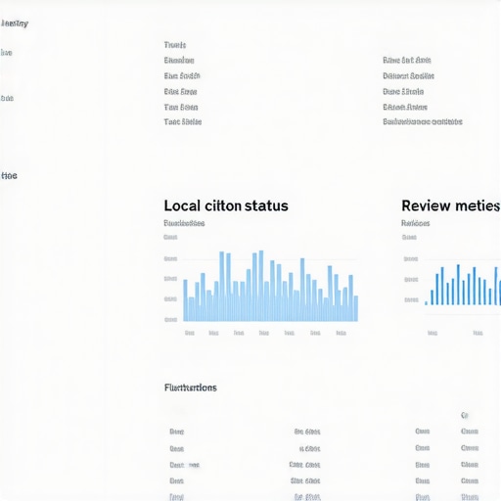This screenshot has width=501, height=501.
Task: Click the Local citton status bar chart
Action: point(270,286)
